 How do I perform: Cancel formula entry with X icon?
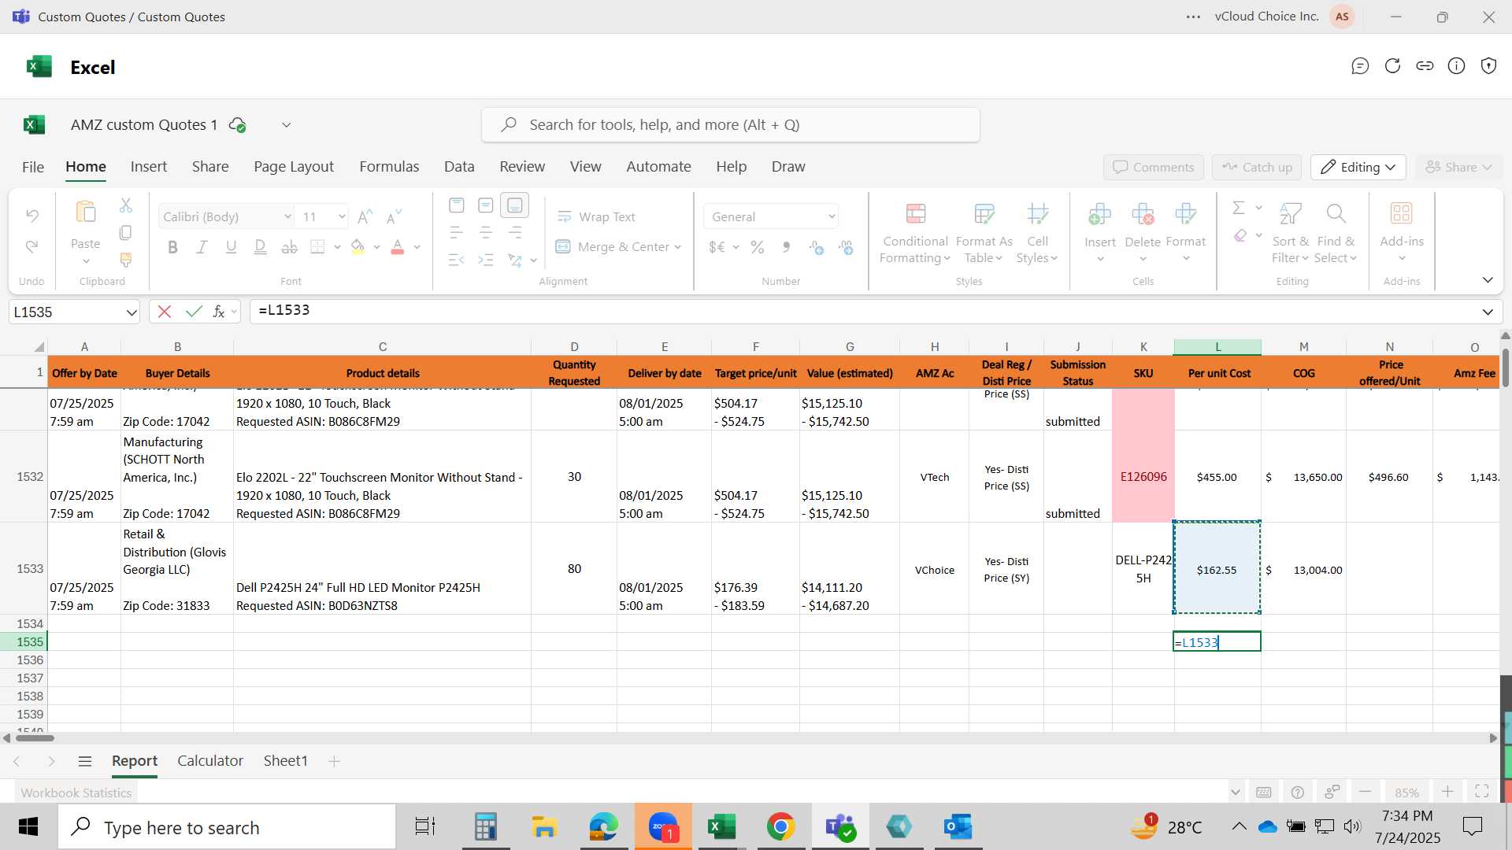coord(165,312)
